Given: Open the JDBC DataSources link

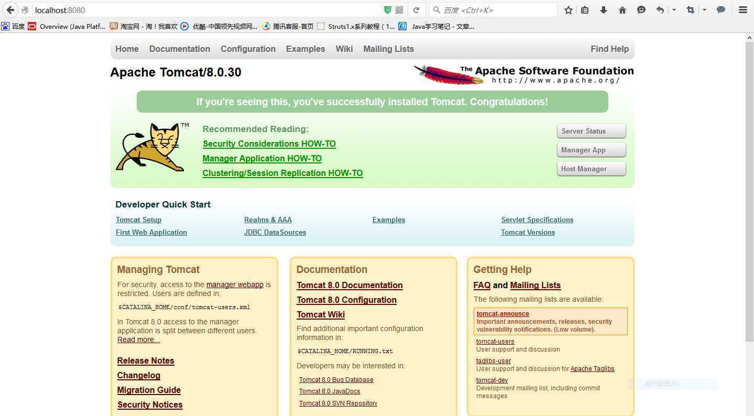Looking at the screenshot, I should coord(275,232).
